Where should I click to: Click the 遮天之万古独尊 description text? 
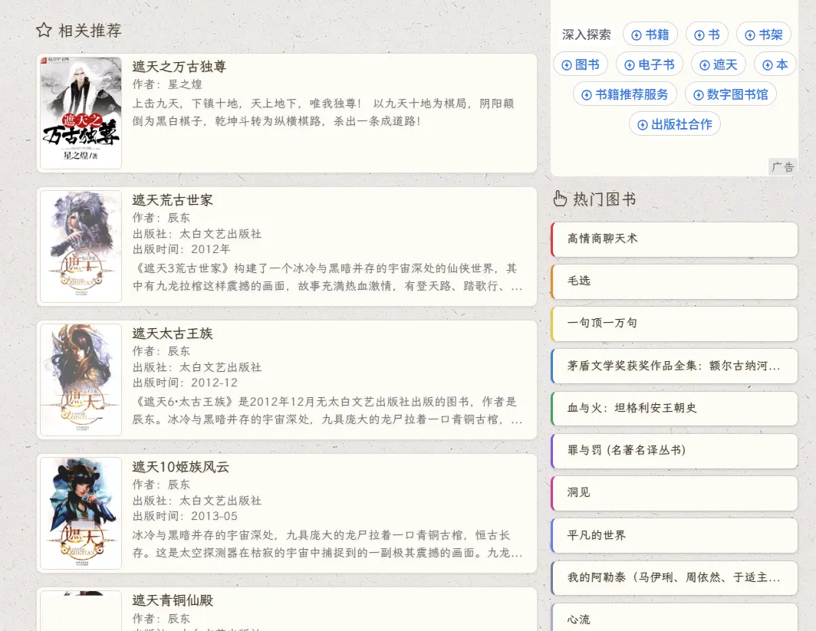[323, 113]
